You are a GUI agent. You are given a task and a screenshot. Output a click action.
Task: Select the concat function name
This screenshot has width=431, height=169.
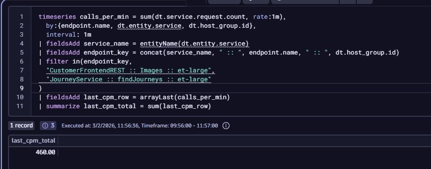(x=151, y=52)
